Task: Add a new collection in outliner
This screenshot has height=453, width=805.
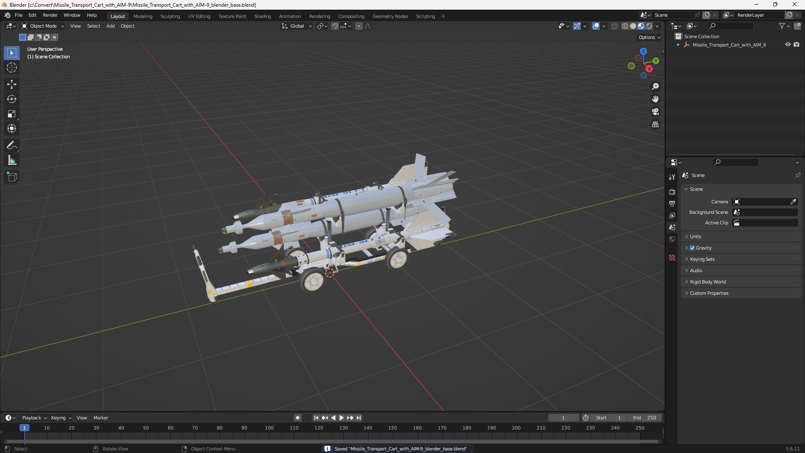Action: click(797, 26)
